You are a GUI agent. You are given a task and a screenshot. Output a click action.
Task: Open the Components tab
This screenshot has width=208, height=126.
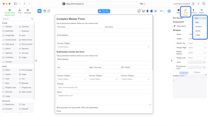tap(9, 12)
